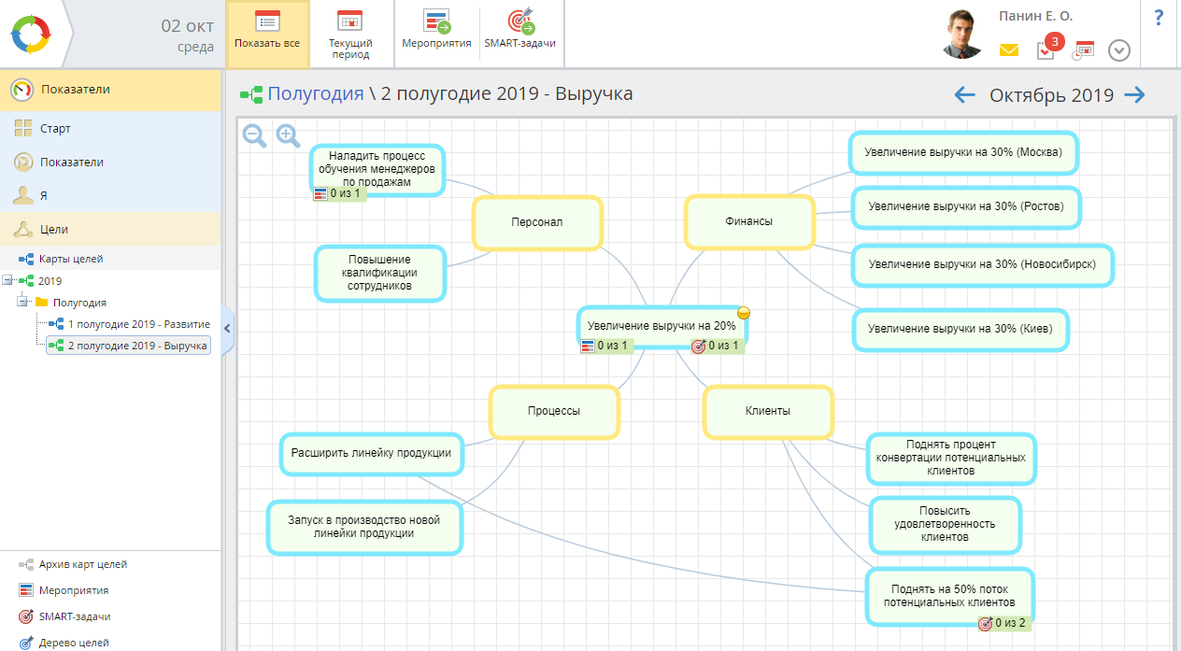Open the Цели sidebar section
1181x651 pixels.
(54, 229)
